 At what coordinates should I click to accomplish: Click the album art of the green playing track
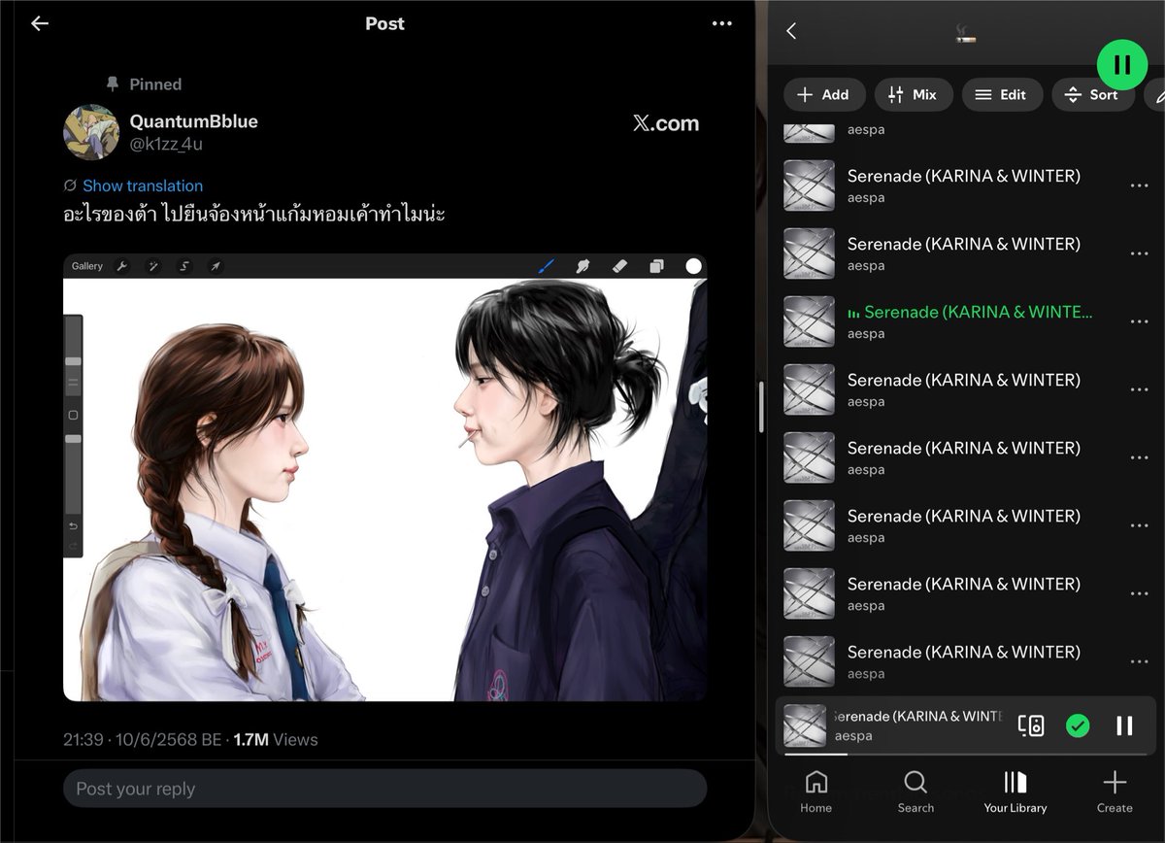810,321
